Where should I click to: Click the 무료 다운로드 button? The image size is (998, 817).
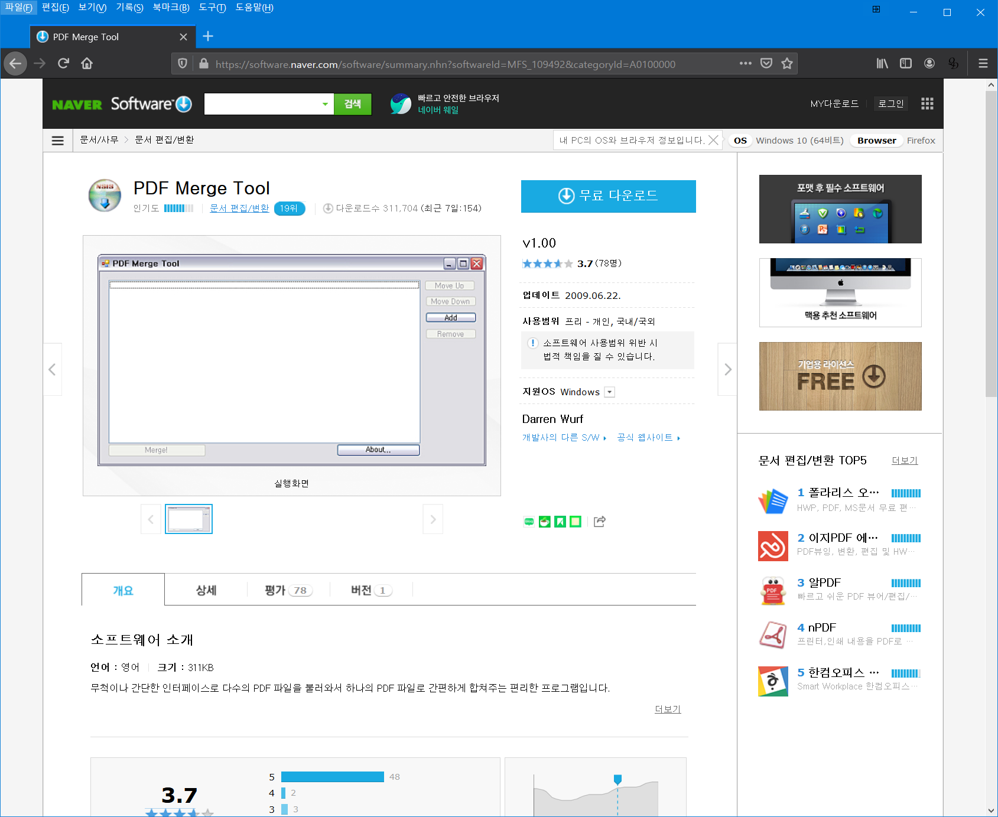point(608,196)
